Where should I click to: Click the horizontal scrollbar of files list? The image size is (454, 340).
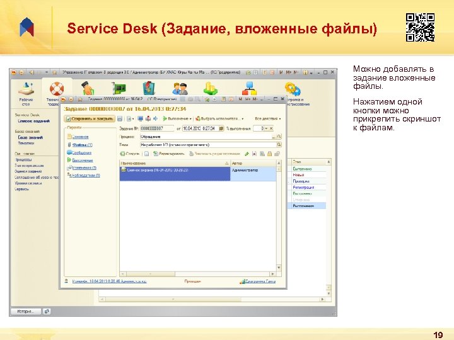(198, 274)
